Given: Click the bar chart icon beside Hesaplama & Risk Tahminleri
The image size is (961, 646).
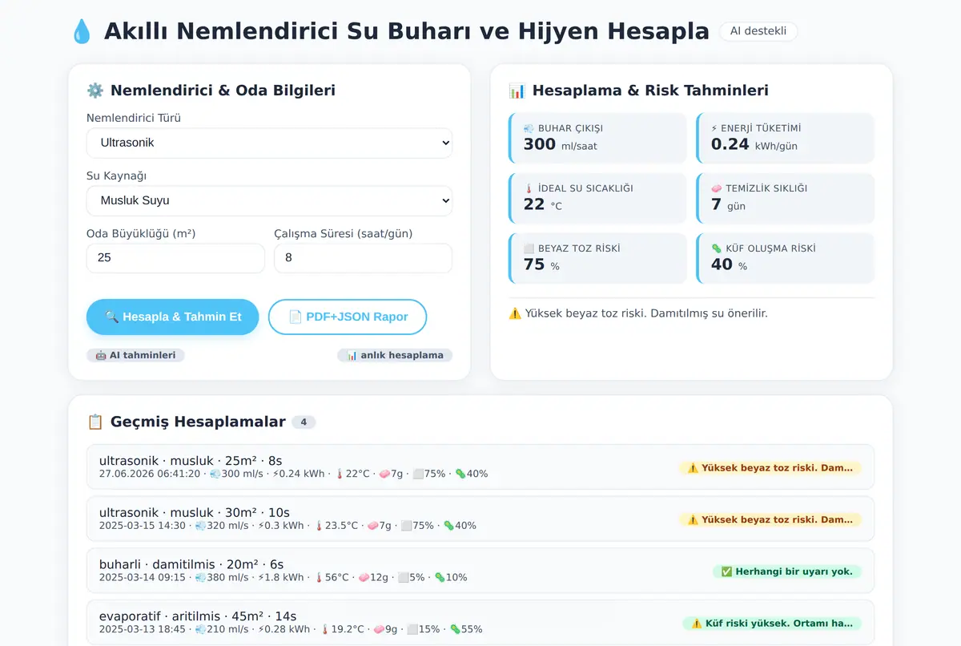Looking at the screenshot, I should pyautogui.click(x=517, y=91).
